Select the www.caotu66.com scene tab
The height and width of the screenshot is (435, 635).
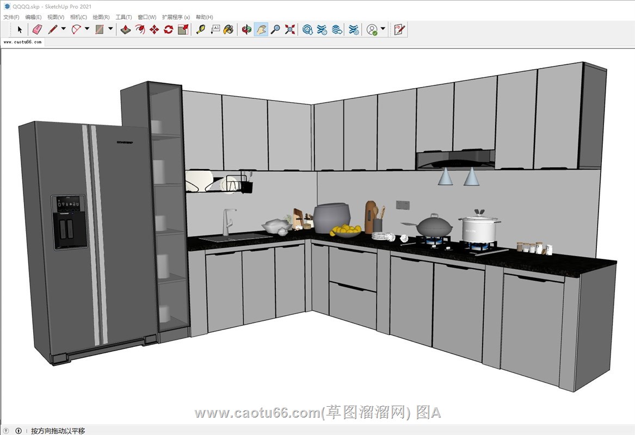[x=22, y=42]
